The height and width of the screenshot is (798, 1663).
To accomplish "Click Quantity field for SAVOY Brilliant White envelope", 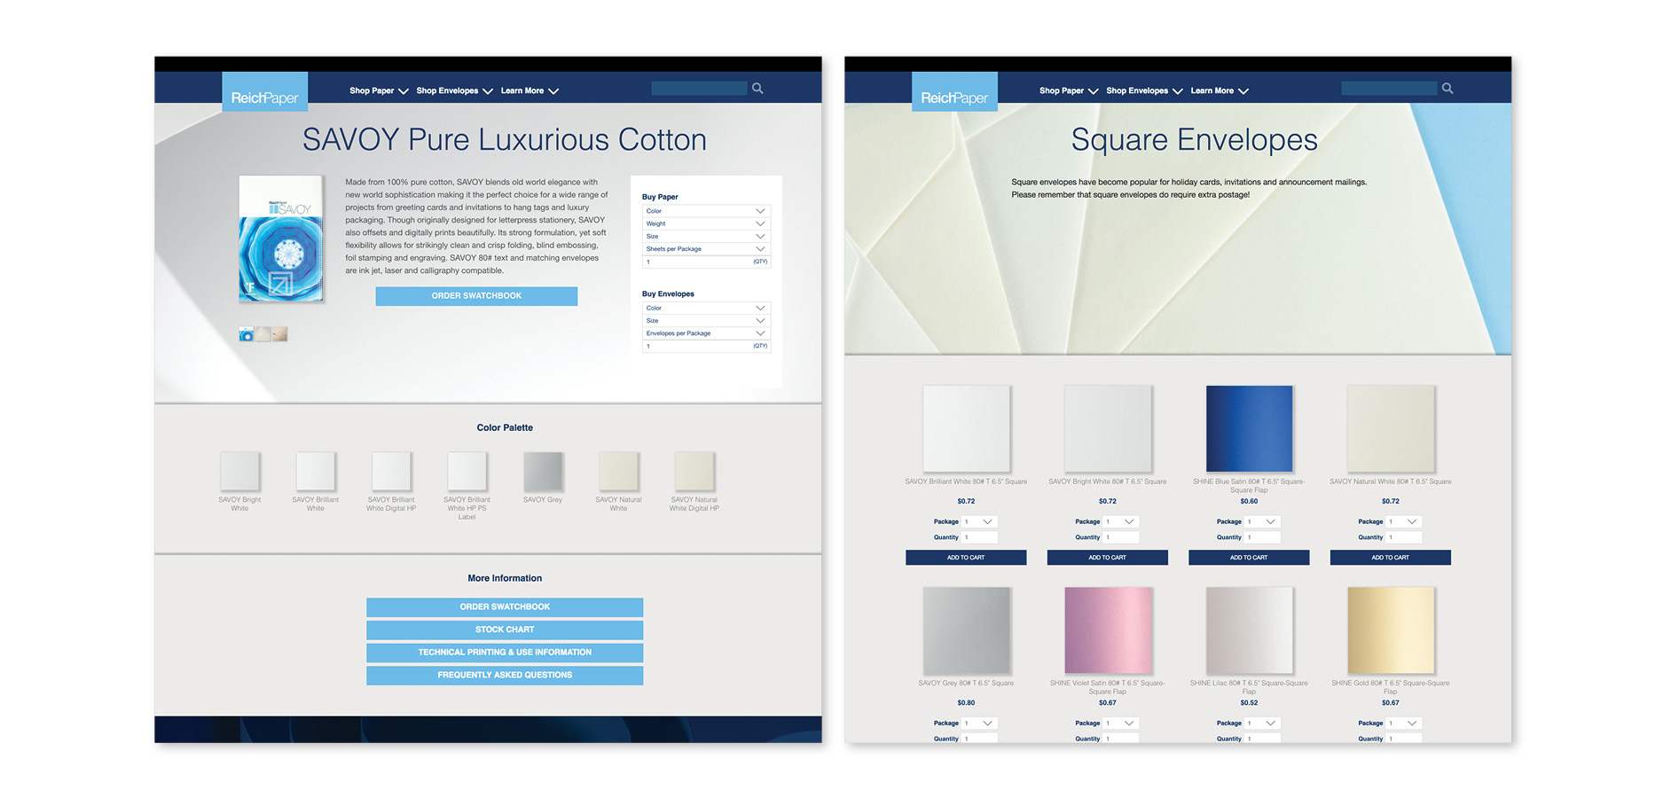I will click(980, 537).
